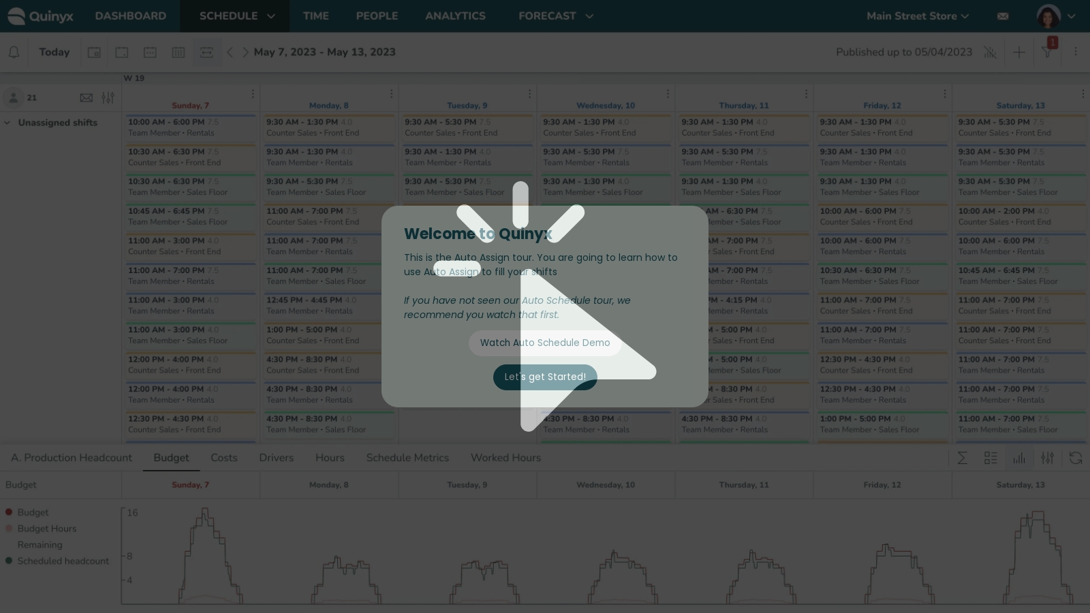Open Tuesday, 9 column options menu

pos(529,94)
